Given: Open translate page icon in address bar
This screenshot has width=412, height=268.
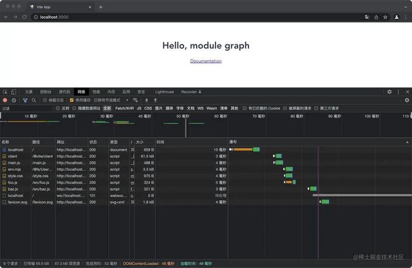Looking at the screenshot, I should 367,17.
